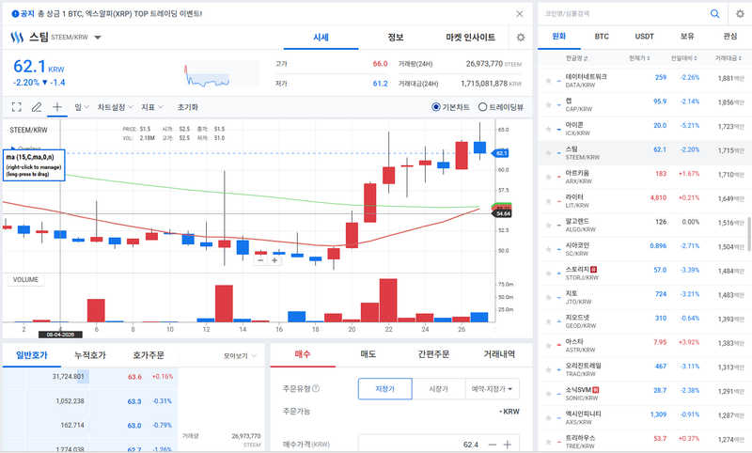Star the SC/KRW row

tap(548, 249)
